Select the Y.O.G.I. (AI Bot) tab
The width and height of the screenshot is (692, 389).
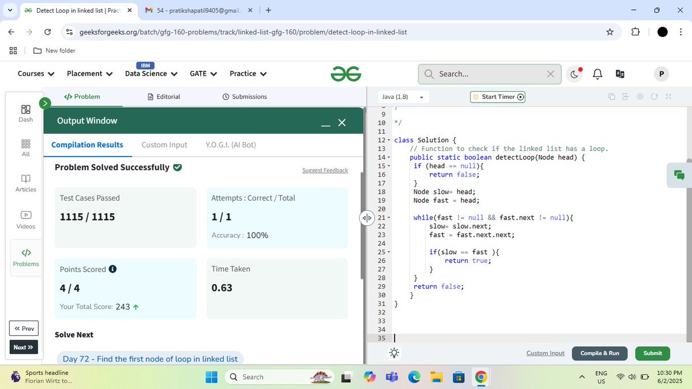pyautogui.click(x=231, y=145)
